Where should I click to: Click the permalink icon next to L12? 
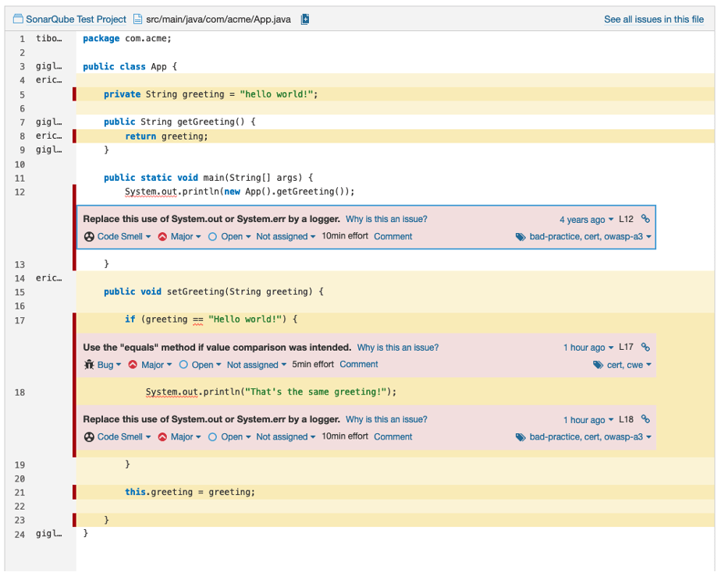point(645,219)
